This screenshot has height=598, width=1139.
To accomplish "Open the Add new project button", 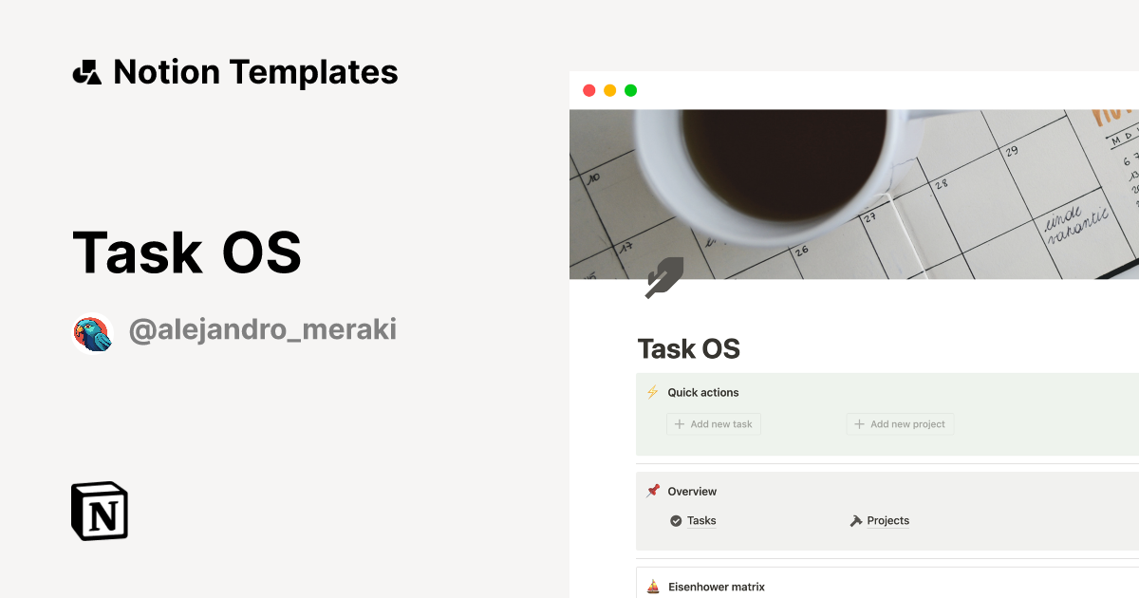I will pos(900,424).
